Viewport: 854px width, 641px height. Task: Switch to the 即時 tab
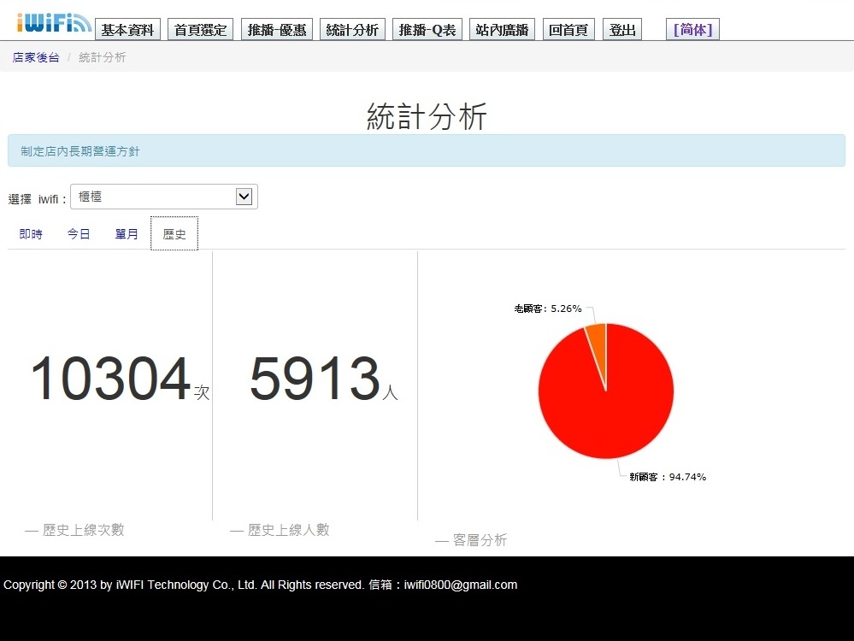coord(31,233)
